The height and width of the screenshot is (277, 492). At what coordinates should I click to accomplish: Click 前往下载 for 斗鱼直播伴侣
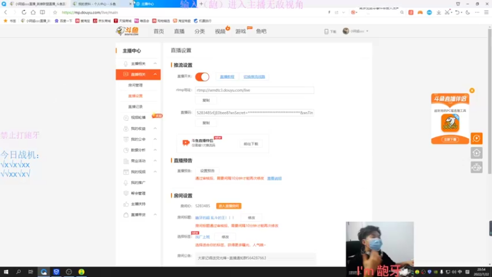(x=251, y=144)
